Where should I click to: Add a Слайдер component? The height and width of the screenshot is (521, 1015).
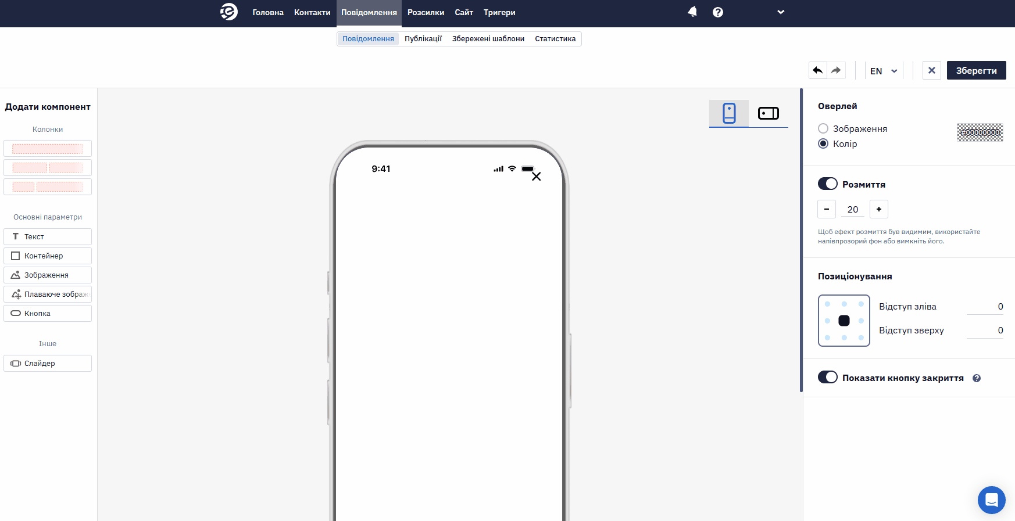click(x=48, y=364)
